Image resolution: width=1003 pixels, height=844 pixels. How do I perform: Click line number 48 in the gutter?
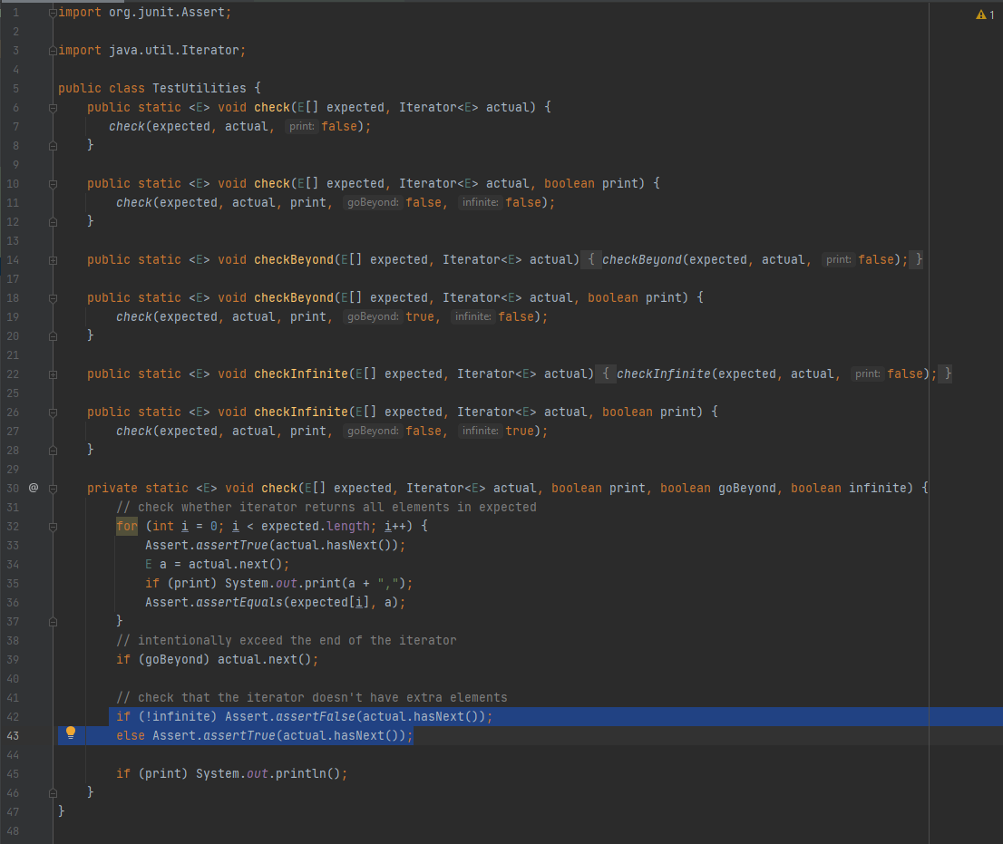point(13,831)
